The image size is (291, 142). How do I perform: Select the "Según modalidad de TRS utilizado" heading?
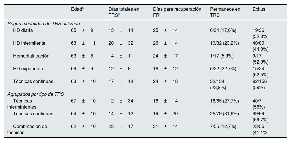(44, 24)
